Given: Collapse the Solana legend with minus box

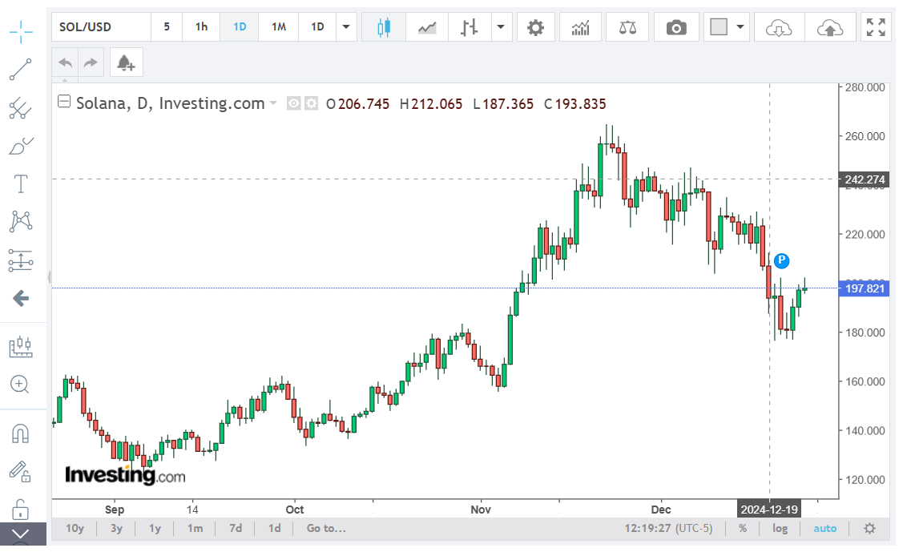Looking at the screenshot, I should [x=63, y=102].
